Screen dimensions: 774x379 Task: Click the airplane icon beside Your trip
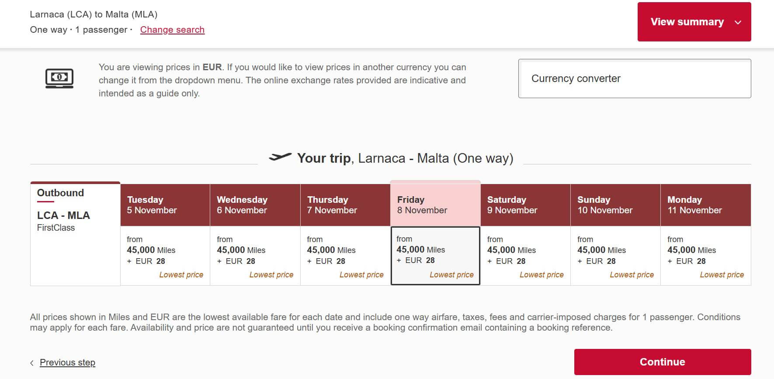[280, 157]
